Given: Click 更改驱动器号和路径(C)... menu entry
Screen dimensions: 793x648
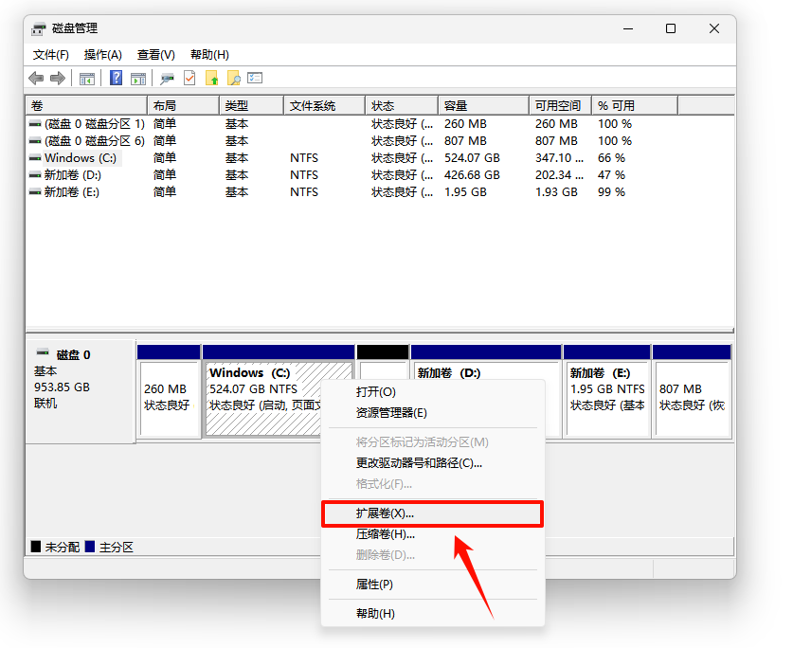Looking at the screenshot, I should click(x=419, y=463).
